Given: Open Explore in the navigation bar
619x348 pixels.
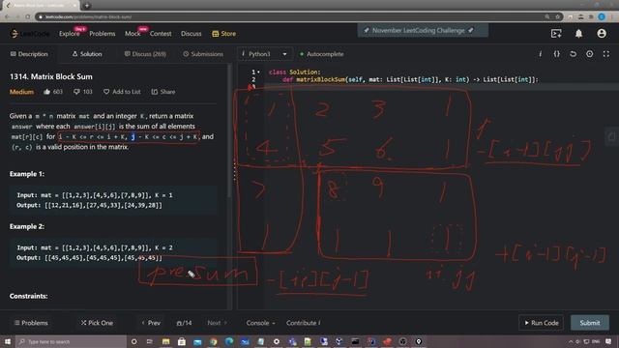Looking at the screenshot, I should click(x=70, y=34).
